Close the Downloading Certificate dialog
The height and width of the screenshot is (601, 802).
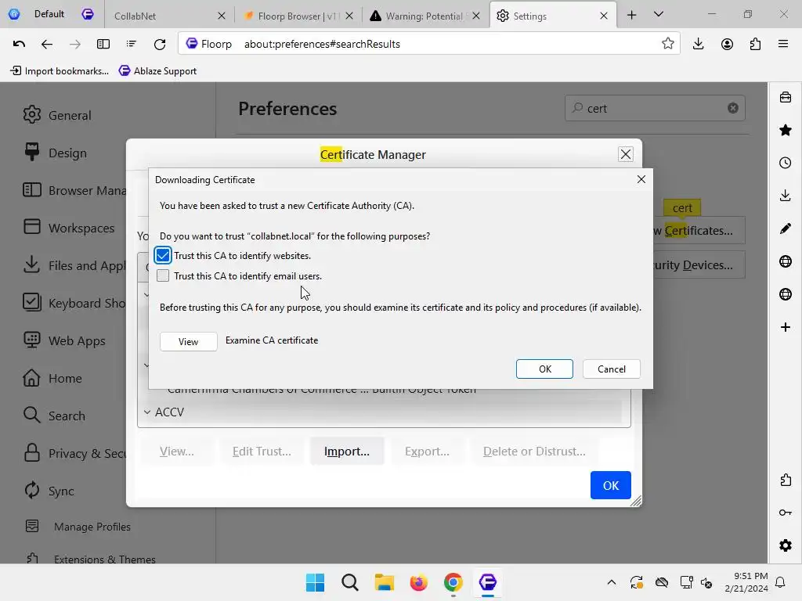(641, 179)
